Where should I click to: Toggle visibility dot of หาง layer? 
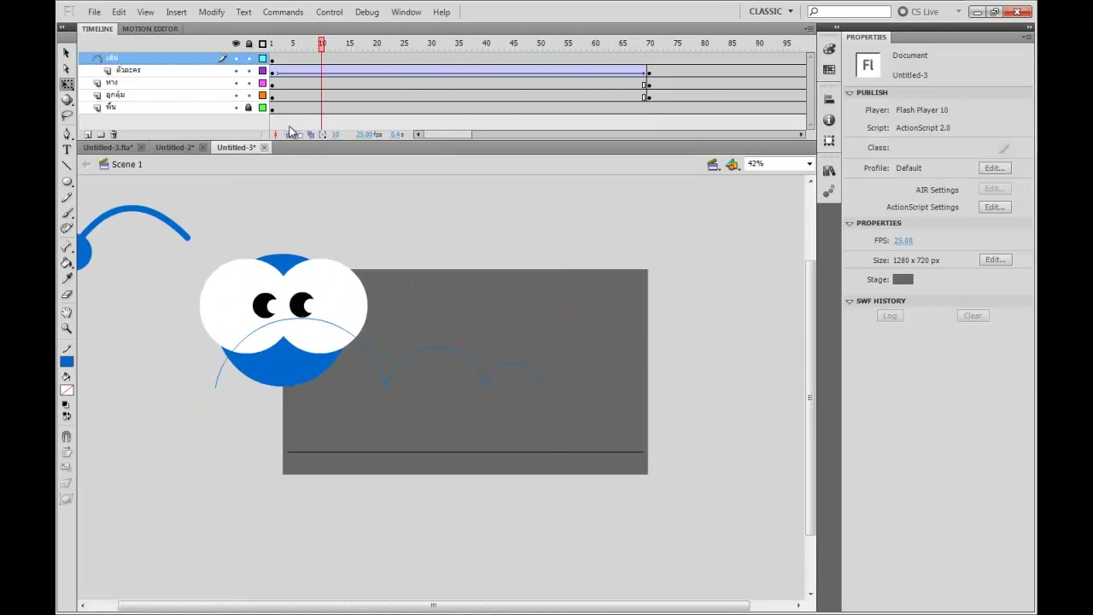(x=237, y=83)
